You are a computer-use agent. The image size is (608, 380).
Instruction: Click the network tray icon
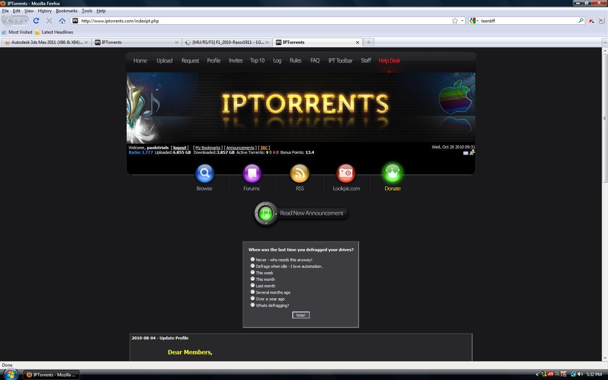point(573,374)
